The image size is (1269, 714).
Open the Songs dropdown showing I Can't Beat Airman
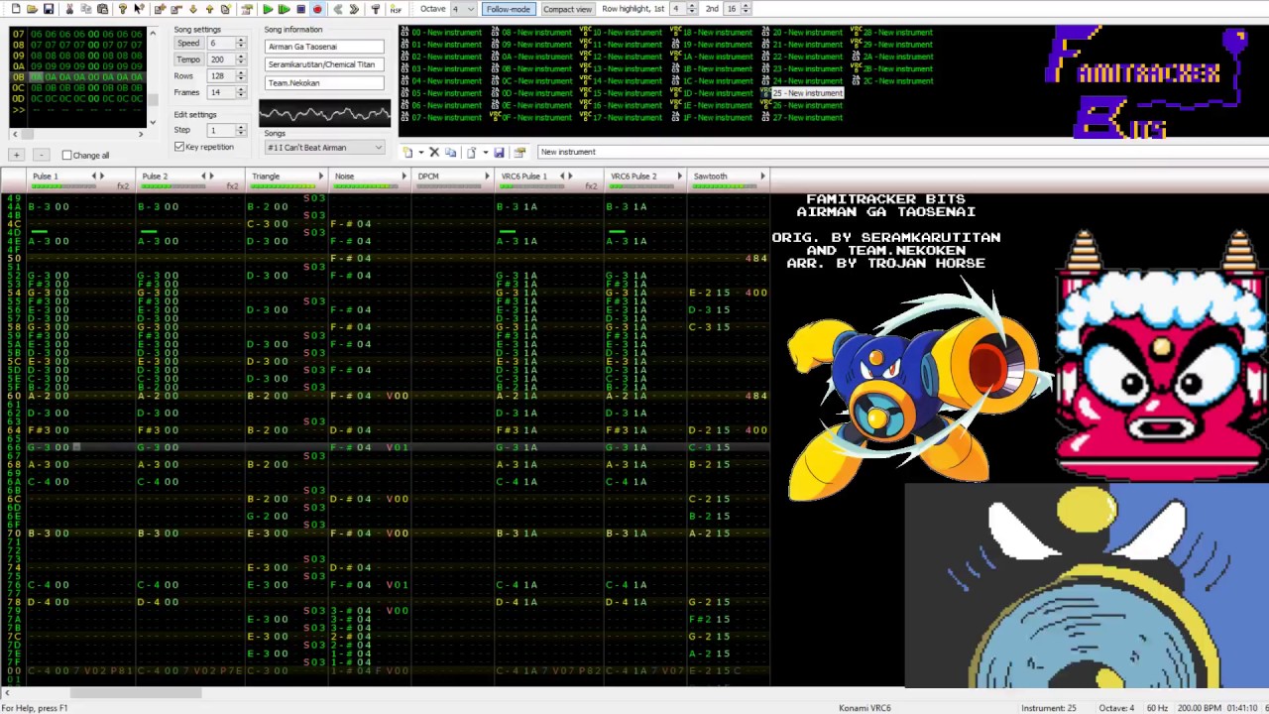pyautogui.click(x=324, y=147)
